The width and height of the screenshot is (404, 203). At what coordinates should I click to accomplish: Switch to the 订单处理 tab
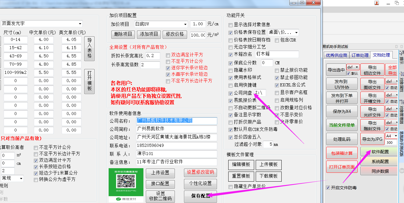click(360, 55)
